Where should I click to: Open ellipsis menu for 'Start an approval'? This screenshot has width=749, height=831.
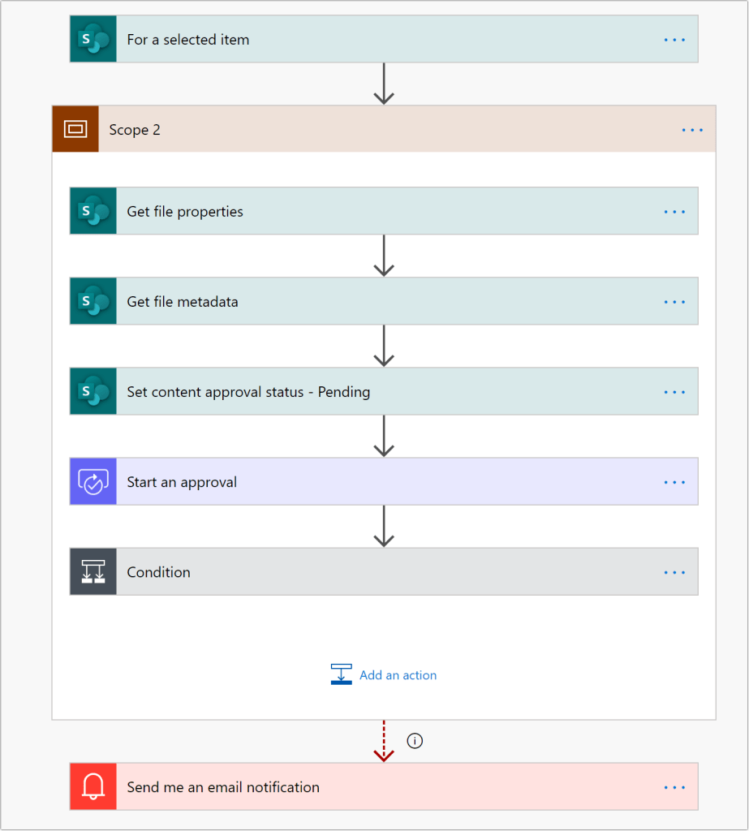674,481
